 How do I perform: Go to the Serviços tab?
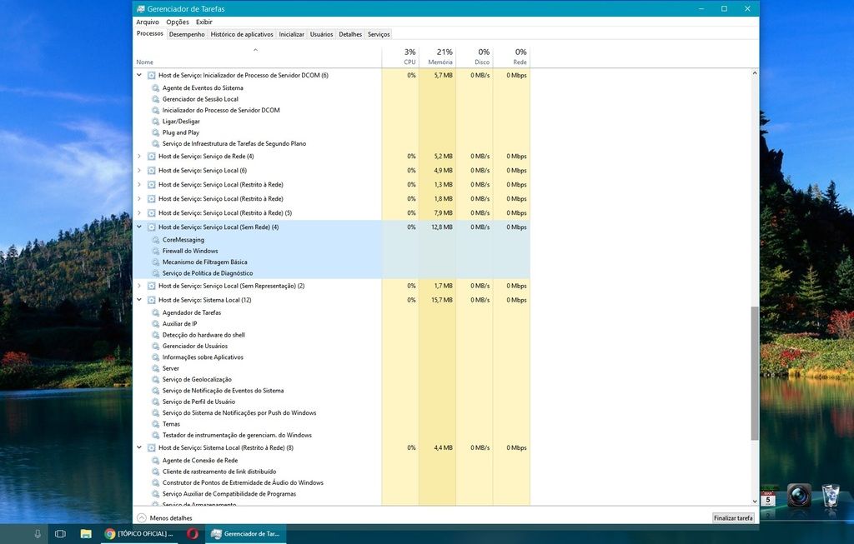379,34
